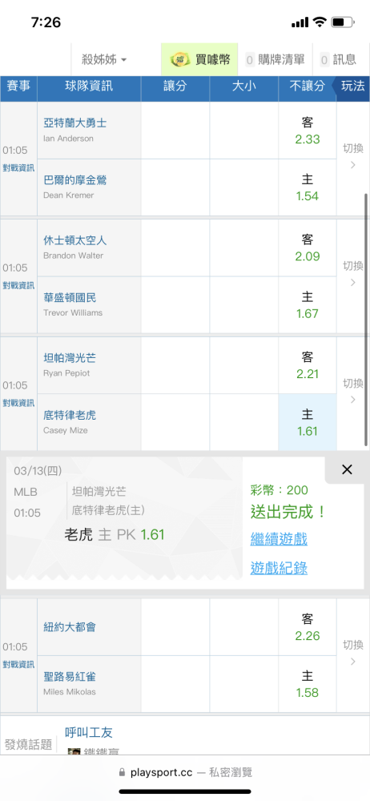Screen dimensions: 370x801
Task: Select home odds 1.58 for 聖路易紅雀
Action: (x=308, y=684)
